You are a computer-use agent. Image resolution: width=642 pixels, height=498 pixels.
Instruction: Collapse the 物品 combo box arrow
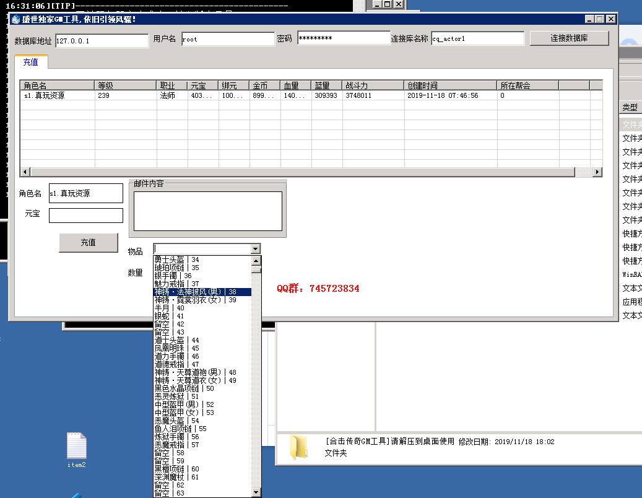pyautogui.click(x=256, y=249)
